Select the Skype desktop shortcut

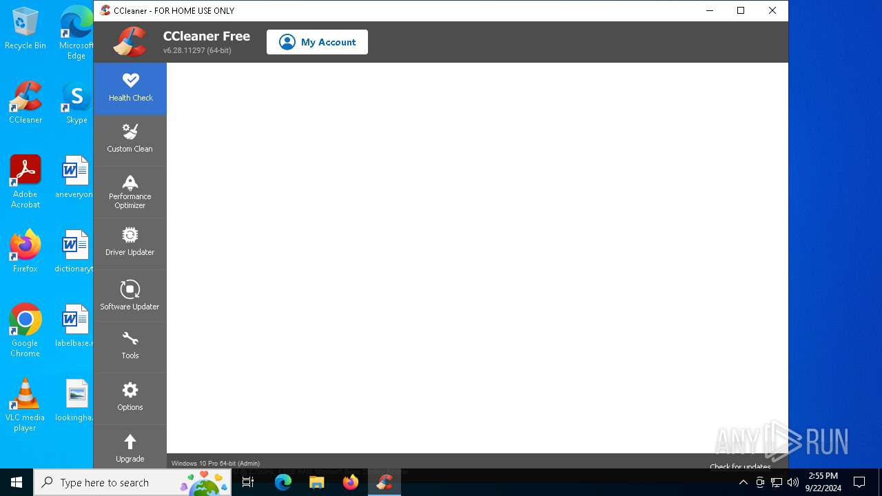76,103
